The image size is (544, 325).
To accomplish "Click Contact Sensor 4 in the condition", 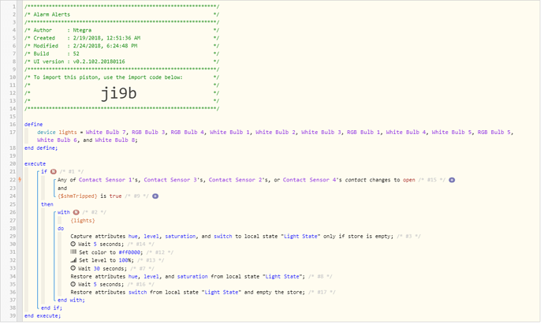I will [310, 181].
